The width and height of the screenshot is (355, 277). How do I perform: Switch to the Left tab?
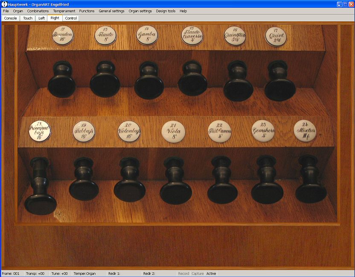click(x=41, y=18)
